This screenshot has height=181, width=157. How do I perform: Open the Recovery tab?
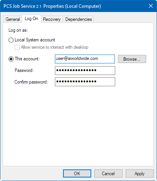[52, 19]
